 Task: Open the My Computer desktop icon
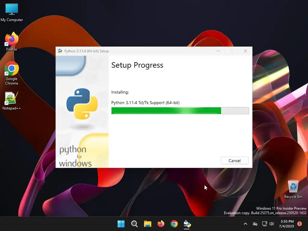[12, 13]
